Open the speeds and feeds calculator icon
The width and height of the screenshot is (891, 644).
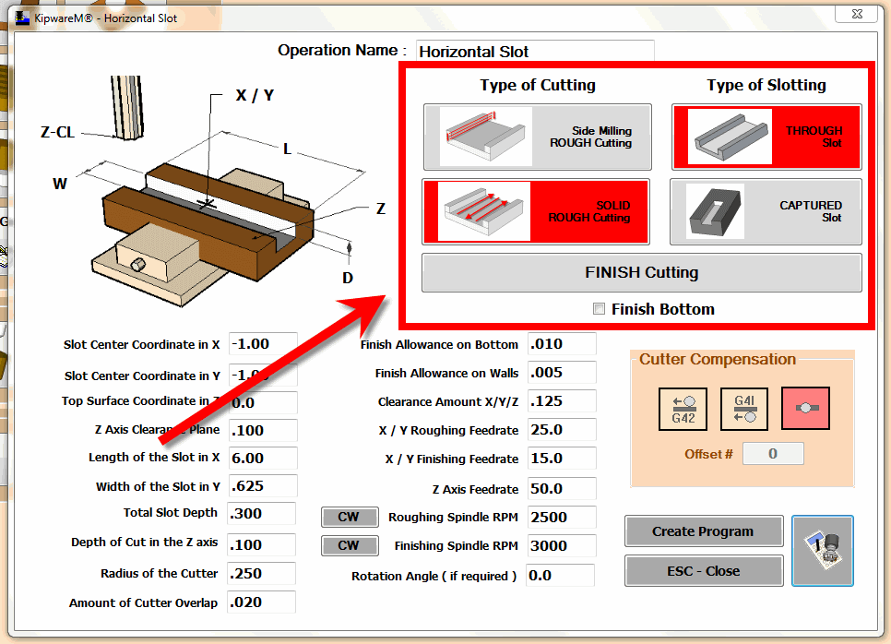[x=822, y=551]
